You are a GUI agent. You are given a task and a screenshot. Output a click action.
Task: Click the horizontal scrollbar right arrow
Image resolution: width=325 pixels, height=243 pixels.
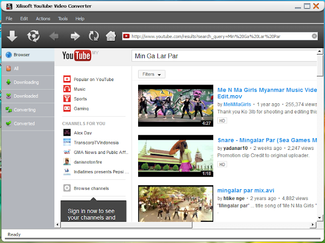(313, 225)
